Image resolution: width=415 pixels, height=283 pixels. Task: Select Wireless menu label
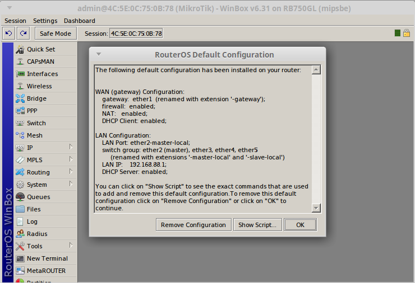pyautogui.click(x=39, y=86)
